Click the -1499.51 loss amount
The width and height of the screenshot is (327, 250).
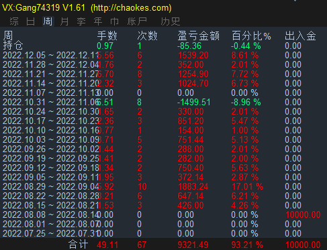coord(194,102)
